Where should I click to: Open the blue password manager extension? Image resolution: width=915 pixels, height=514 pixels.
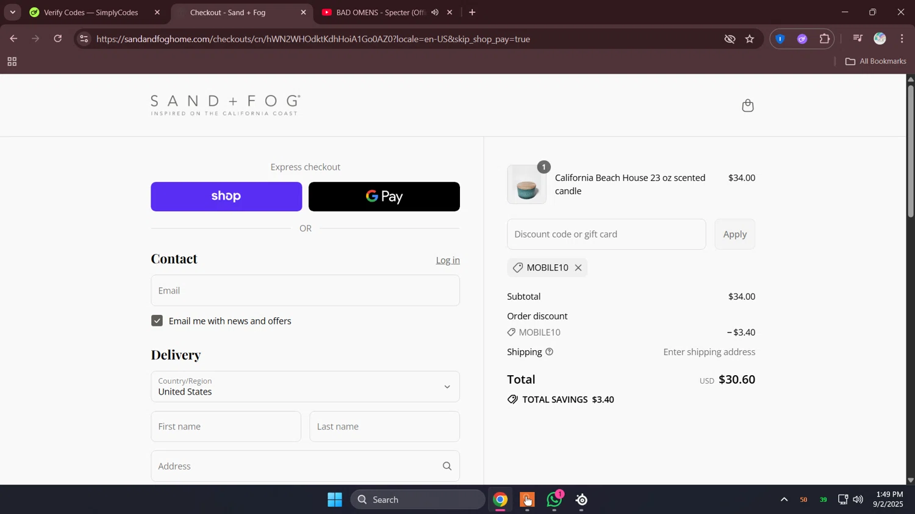(x=780, y=39)
